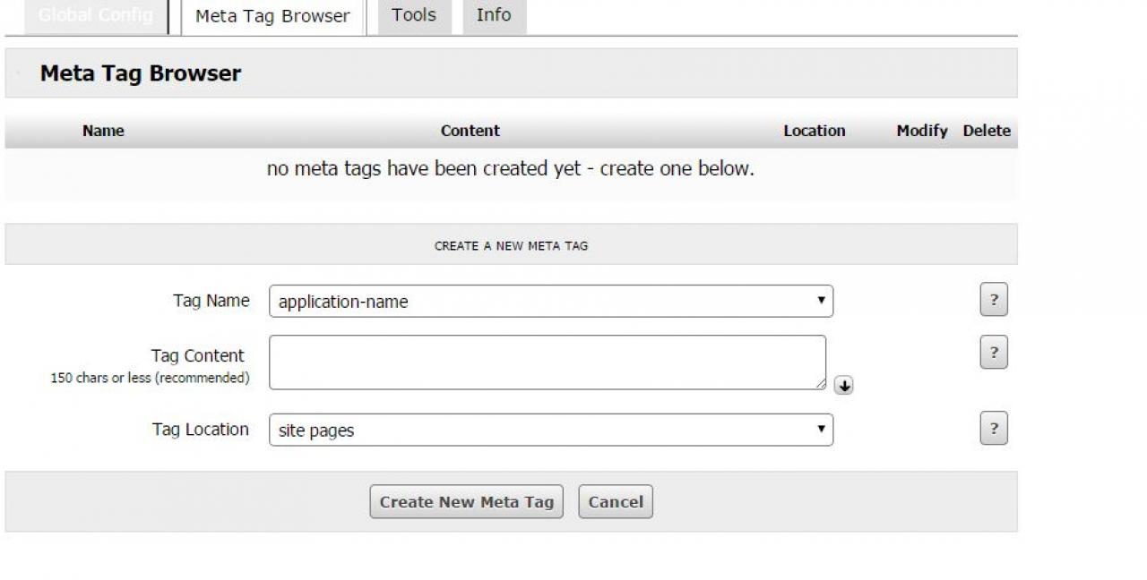1147x580 pixels.
Task: Click the down-arrow icon below Tag Content box
Action: pos(843,386)
